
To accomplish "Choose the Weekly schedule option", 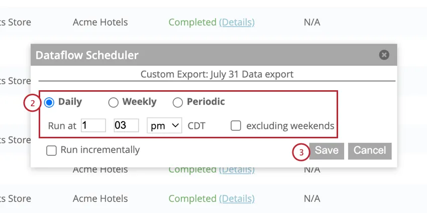I will pos(114,102).
